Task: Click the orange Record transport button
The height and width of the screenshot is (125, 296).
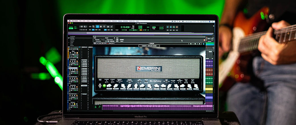Action: point(177,27)
